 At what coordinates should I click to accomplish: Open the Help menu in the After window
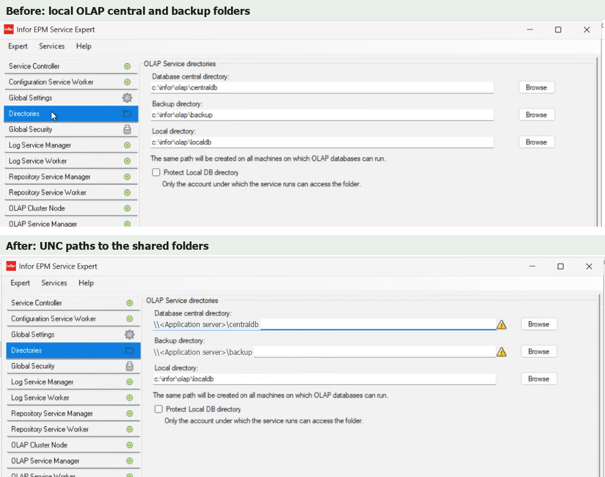pyautogui.click(x=86, y=283)
